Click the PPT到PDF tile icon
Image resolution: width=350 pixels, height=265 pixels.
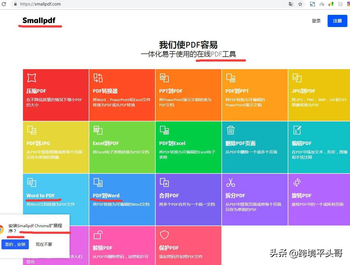(164, 78)
